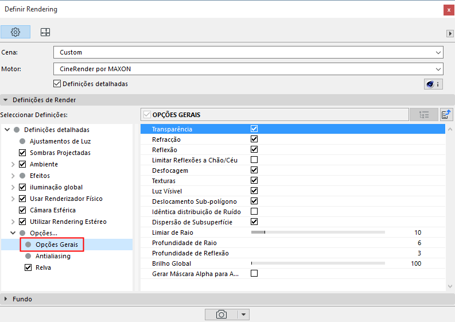Image resolution: width=455 pixels, height=322 pixels.
Task: Toggle Relva checkbox
Action: pos(28,267)
